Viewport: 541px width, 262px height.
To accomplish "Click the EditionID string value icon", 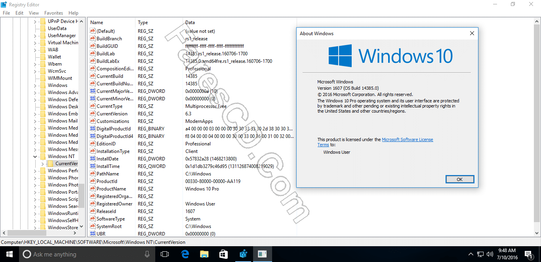I will 93,144.
